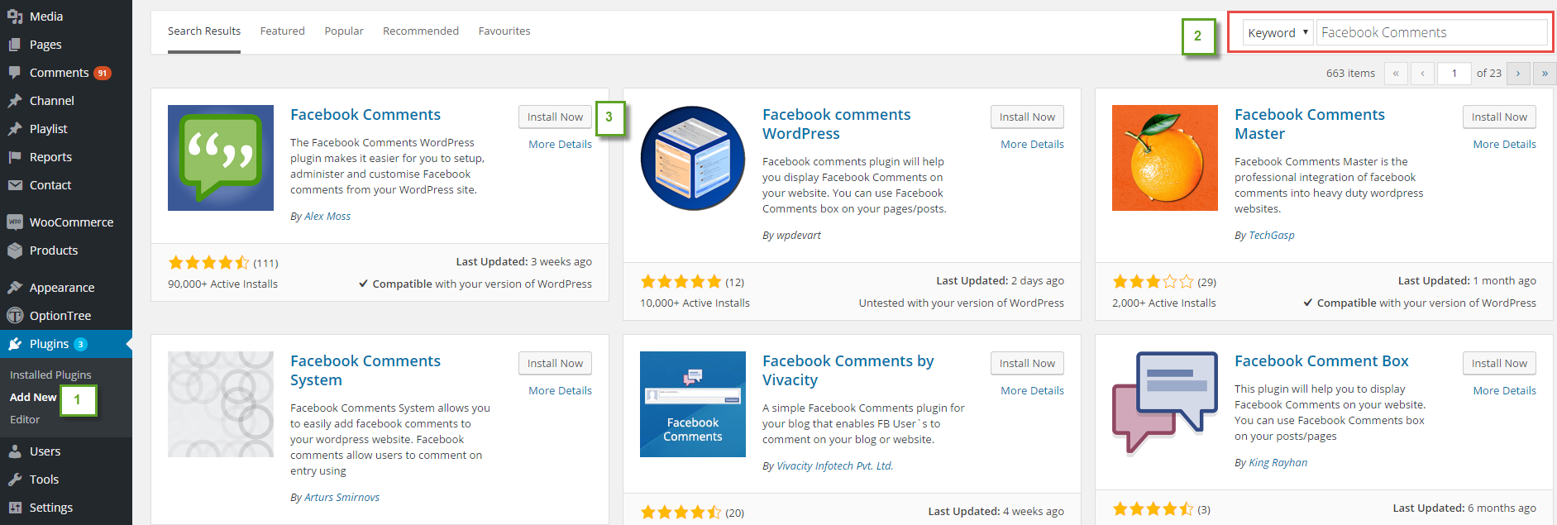Go to first page of results
This screenshot has height=525, width=1557.
pos(1395,74)
